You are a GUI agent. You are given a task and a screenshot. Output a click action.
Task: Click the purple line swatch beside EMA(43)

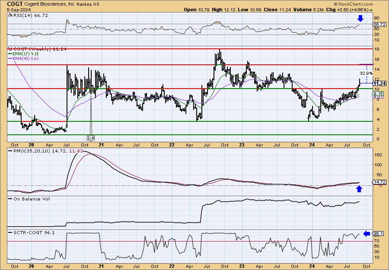11,58
